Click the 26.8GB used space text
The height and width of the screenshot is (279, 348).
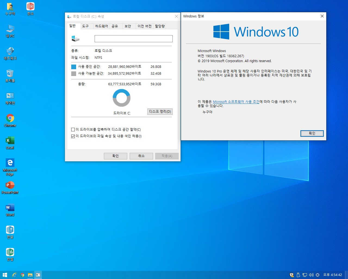click(x=156, y=67)
